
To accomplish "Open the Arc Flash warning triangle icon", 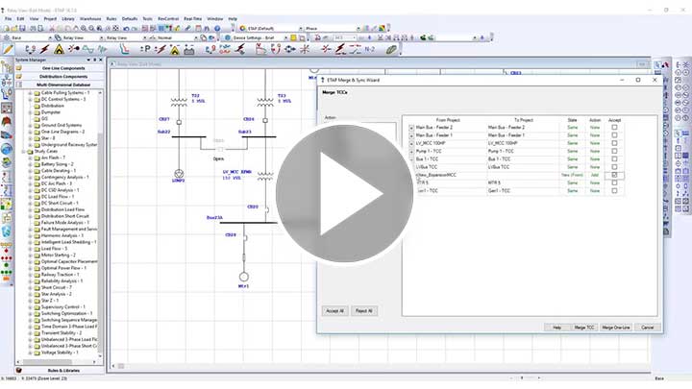I will 60,49.
